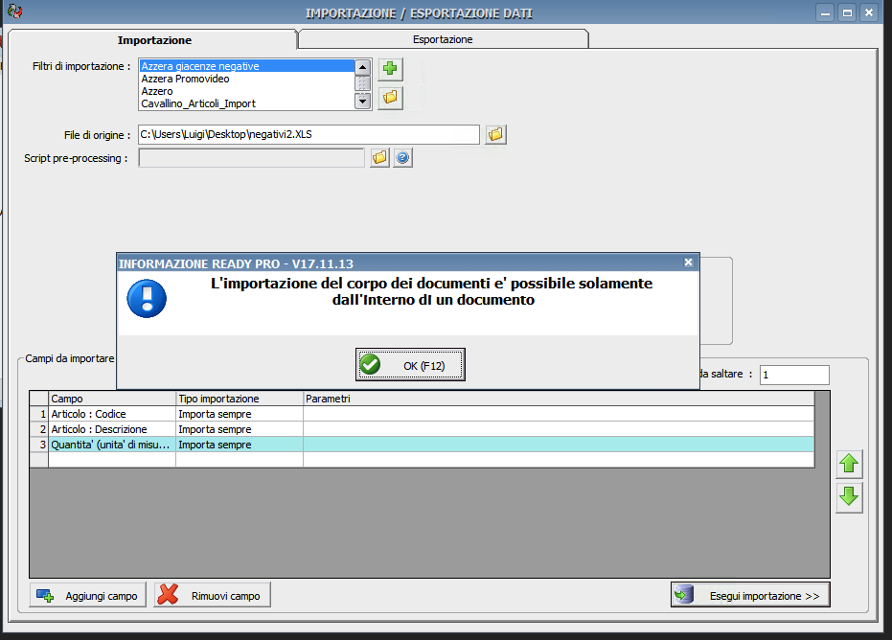The image size is (892, 640).
Task: Click the Parametri cell of the Quantita' row
Action: point(559,445)
